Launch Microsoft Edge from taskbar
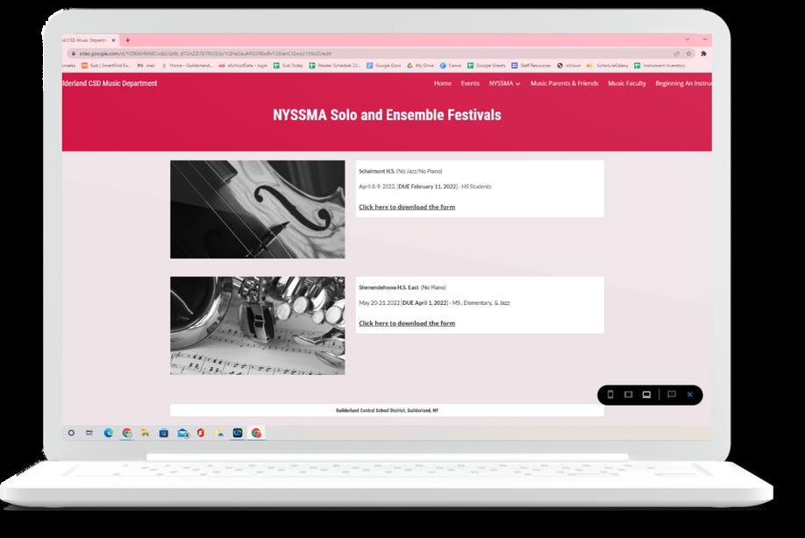The image size is (805, 538). point(109,433)
